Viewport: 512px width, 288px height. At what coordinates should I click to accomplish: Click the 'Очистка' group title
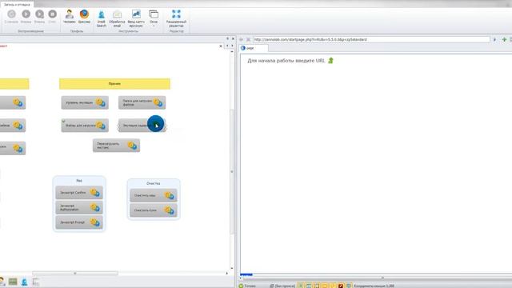click(153, 183)
